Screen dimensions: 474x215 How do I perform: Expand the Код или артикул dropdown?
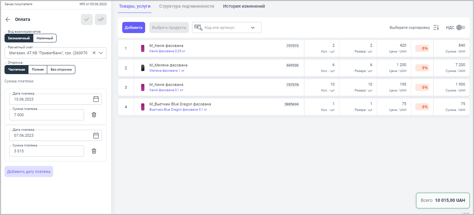253,27
